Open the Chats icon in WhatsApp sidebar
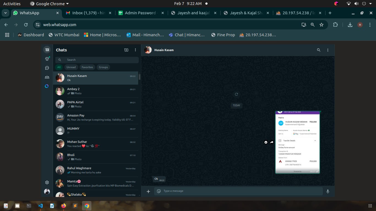Image resolution: width=376 pixels, height=211 pixels. pyautogui.click(x=47, y=50)
